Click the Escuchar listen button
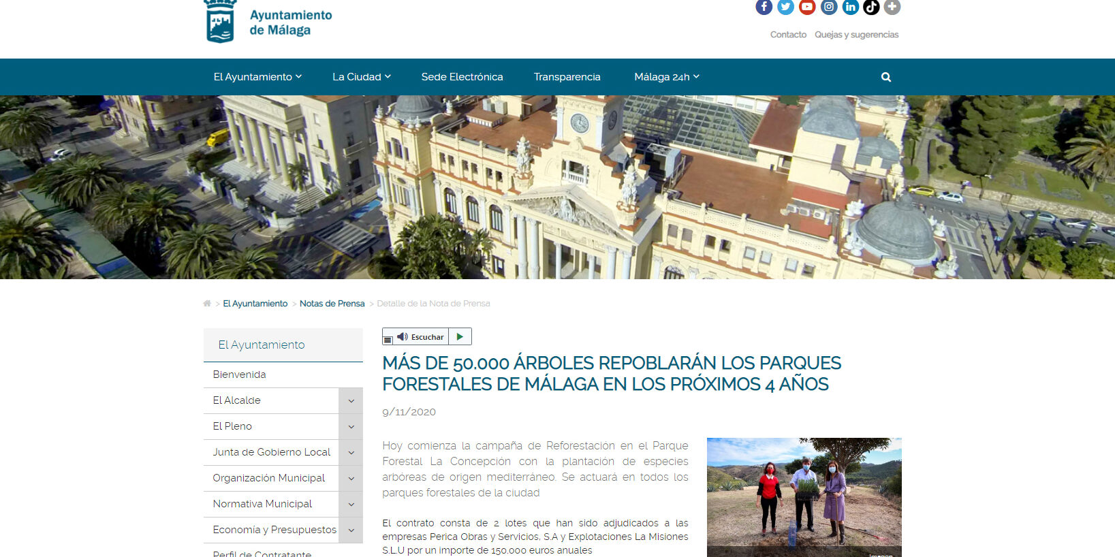1115x557 pixels. (421, 337)
